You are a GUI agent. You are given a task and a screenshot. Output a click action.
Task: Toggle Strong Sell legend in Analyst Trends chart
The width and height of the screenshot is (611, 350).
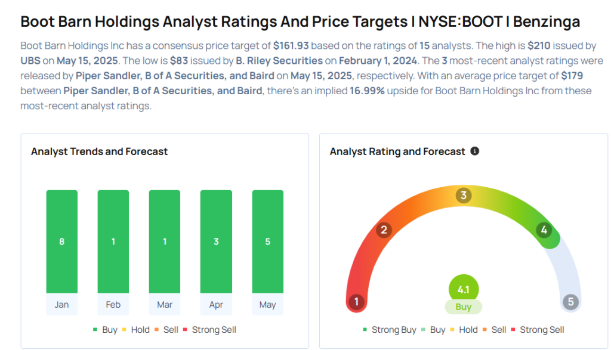click(x=209, y=330)
